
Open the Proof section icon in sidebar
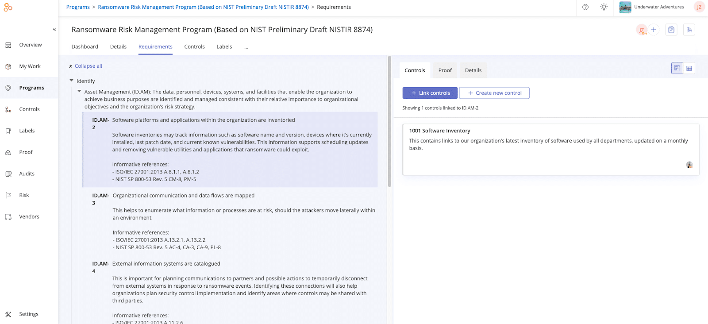click(8, 152)
